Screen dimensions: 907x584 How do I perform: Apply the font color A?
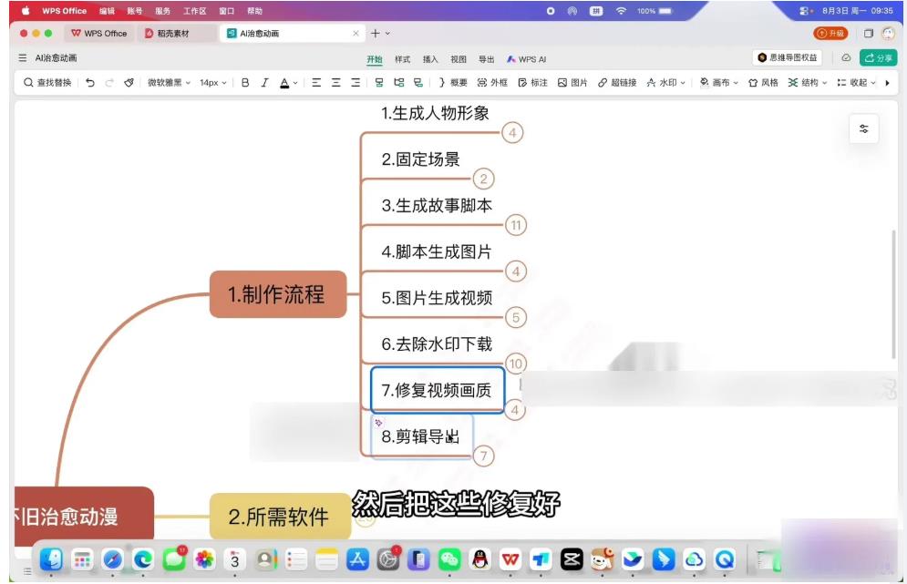284,83
